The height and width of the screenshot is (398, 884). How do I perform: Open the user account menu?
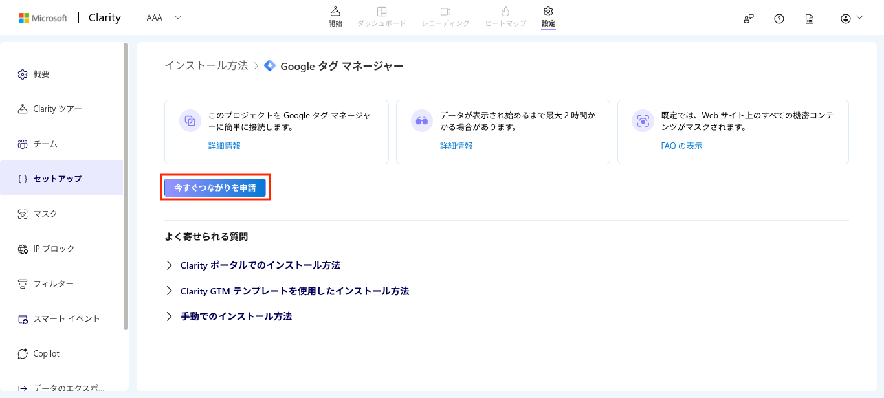(x=852, y=18)
